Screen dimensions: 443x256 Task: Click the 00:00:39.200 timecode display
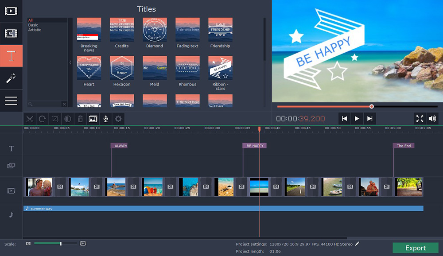pyautogui.click(x=300, y=119)
